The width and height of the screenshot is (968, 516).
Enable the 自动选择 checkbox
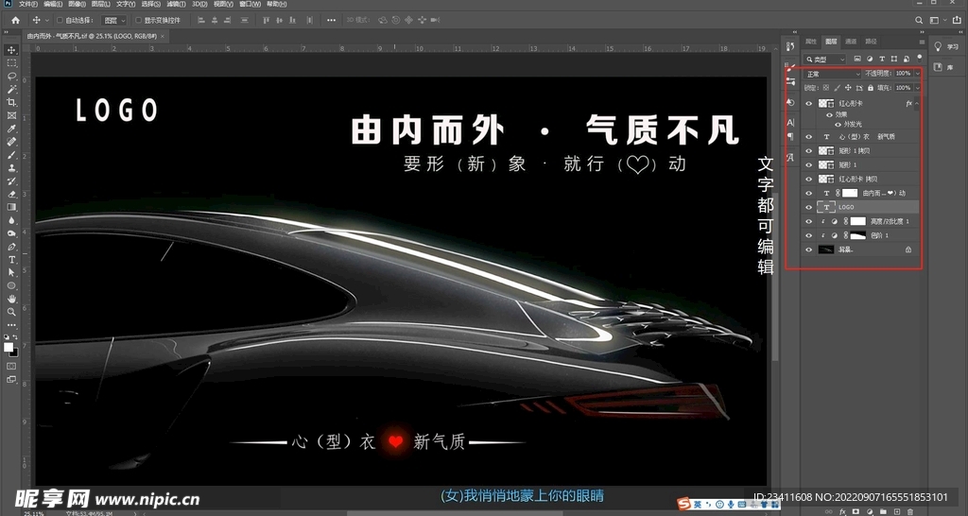pyautogui.click(x=60, y=21)
